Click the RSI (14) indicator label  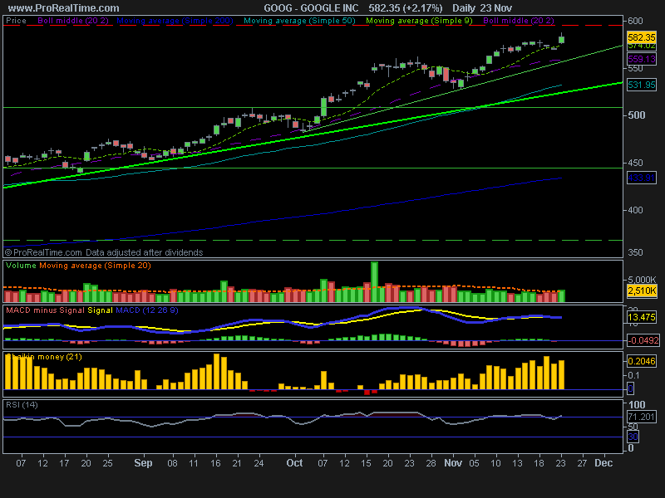[x=22, y=405]
